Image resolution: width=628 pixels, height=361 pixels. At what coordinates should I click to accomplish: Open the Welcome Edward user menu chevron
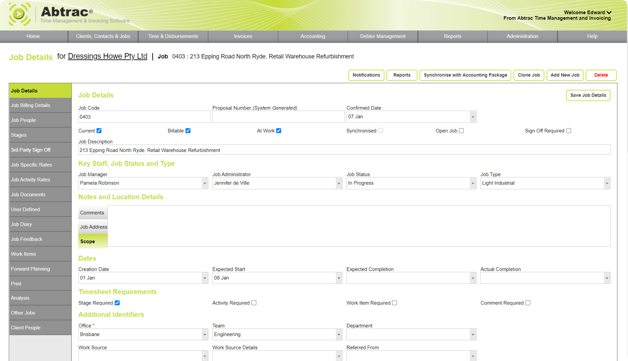tap(609, 13)
